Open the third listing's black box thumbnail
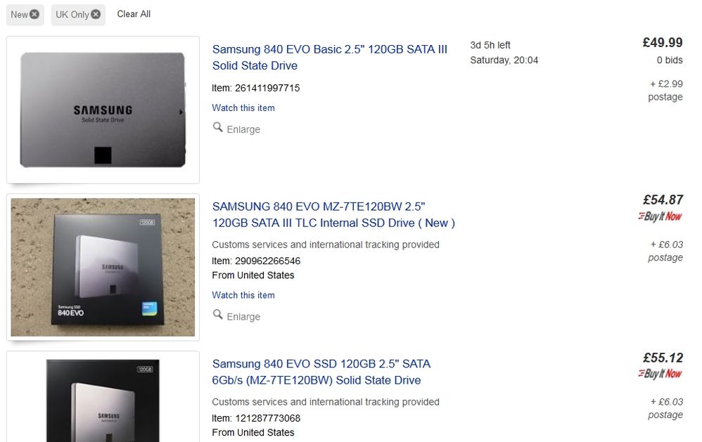 [103, 400]
